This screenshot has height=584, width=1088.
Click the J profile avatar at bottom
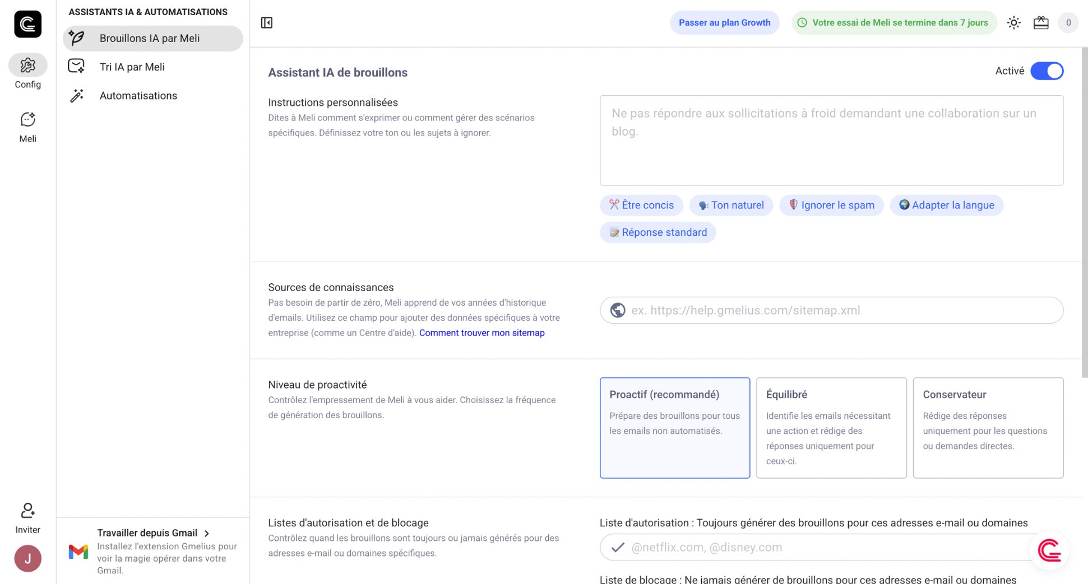coord(27,558)
